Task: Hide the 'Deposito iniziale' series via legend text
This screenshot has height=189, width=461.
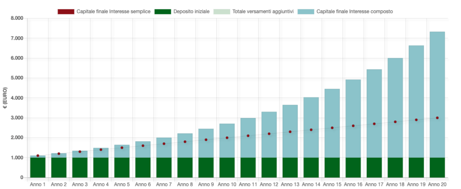Action: [191, 11]
